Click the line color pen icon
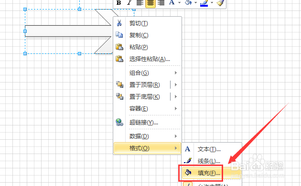The image size is (301, 186). point(204,3)
